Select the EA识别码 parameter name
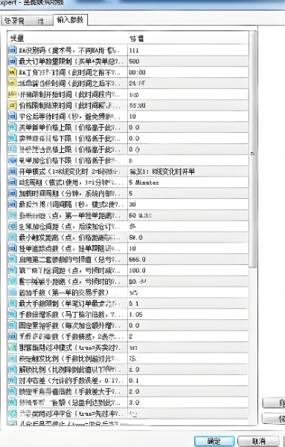The width and height of the screenshot is (285, 447). (69, 50)
